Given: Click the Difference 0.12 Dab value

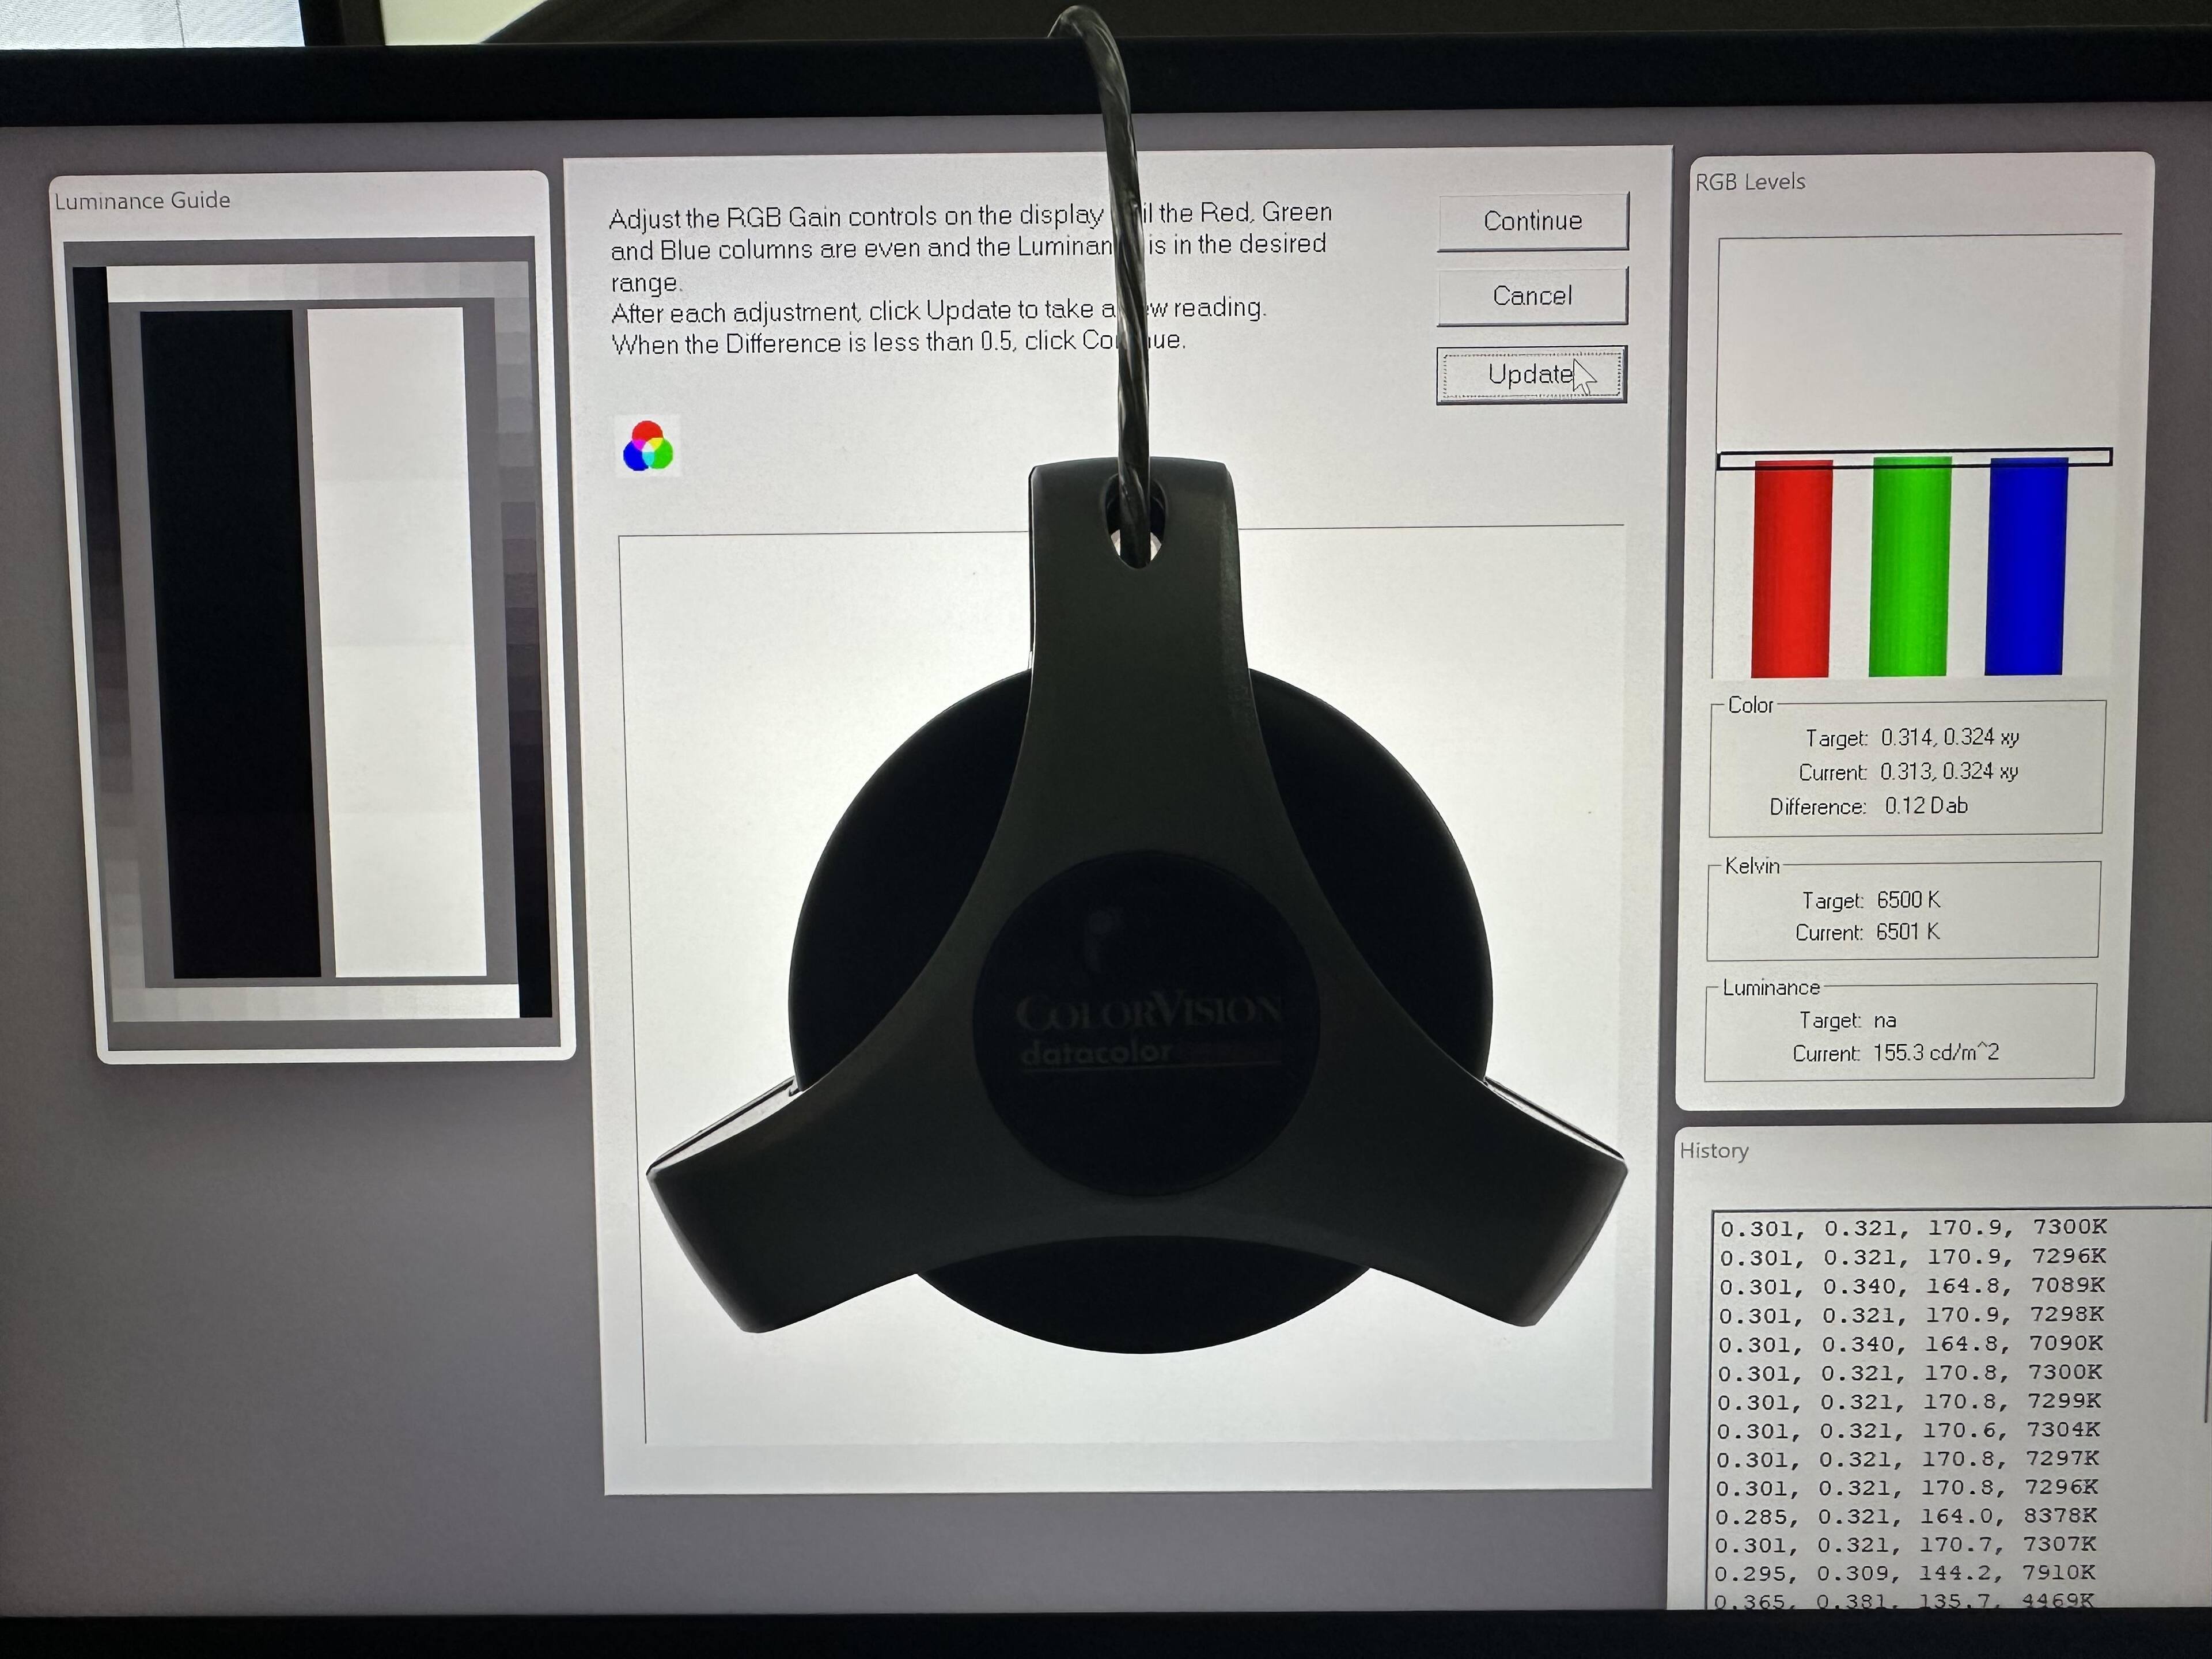Looking at the screenshot, I should 1924,806.
